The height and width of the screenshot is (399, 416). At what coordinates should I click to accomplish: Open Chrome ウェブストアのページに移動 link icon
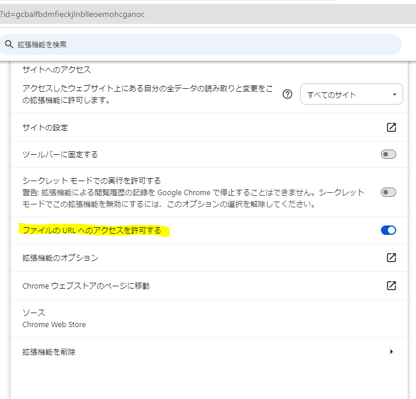(391, 286)
